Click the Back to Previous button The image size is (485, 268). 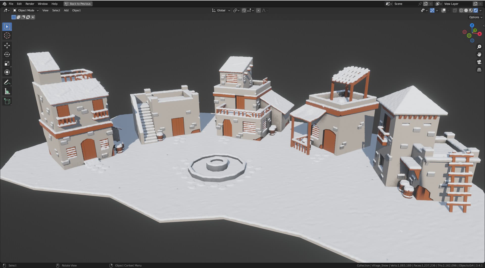[x=78, y=4]
